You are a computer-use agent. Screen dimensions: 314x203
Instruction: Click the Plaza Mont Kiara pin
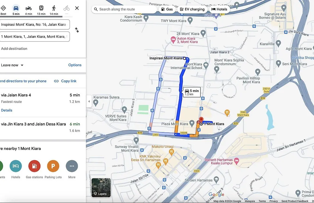click(x=192, y=123)
